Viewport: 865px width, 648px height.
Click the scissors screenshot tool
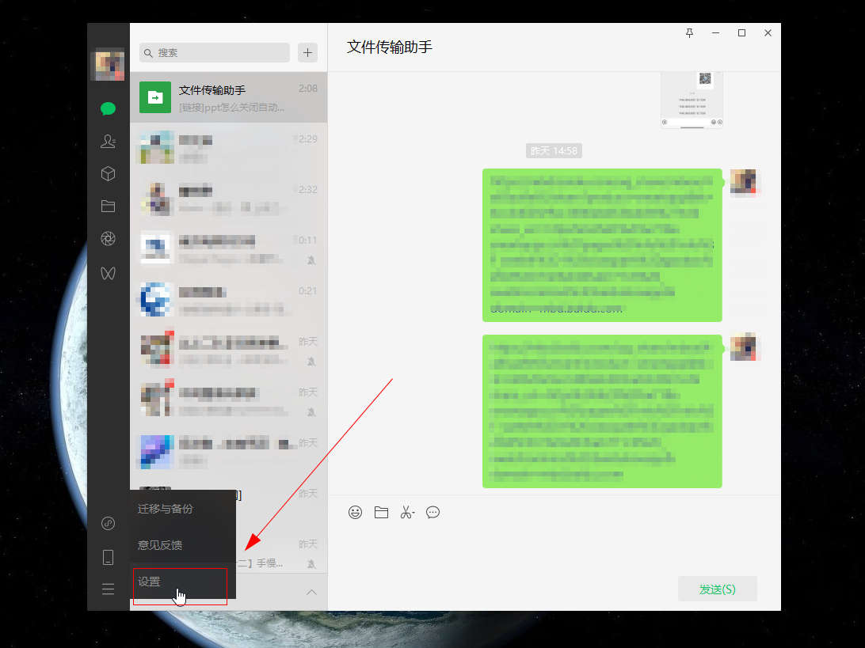click(407, 512)
